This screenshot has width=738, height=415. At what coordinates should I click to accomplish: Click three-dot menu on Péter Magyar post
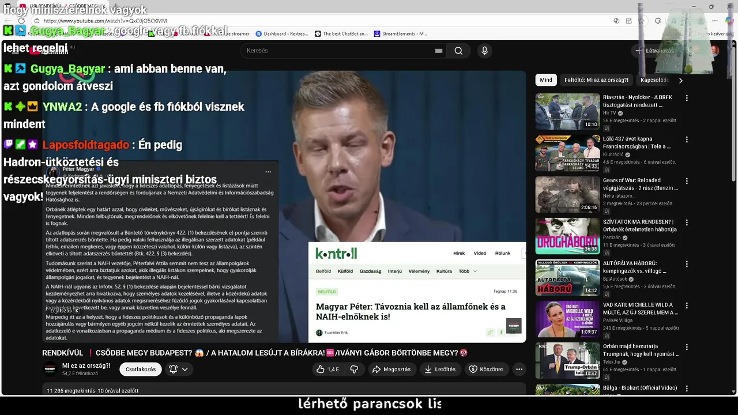click(268, 172)
